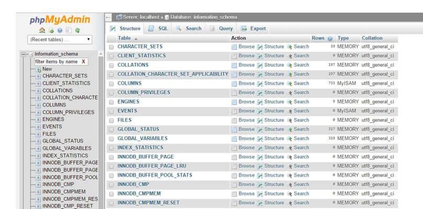This screenshot has height=209, width=423.
Task: Open the Recent tables dropdown
Action: [60, 40]
